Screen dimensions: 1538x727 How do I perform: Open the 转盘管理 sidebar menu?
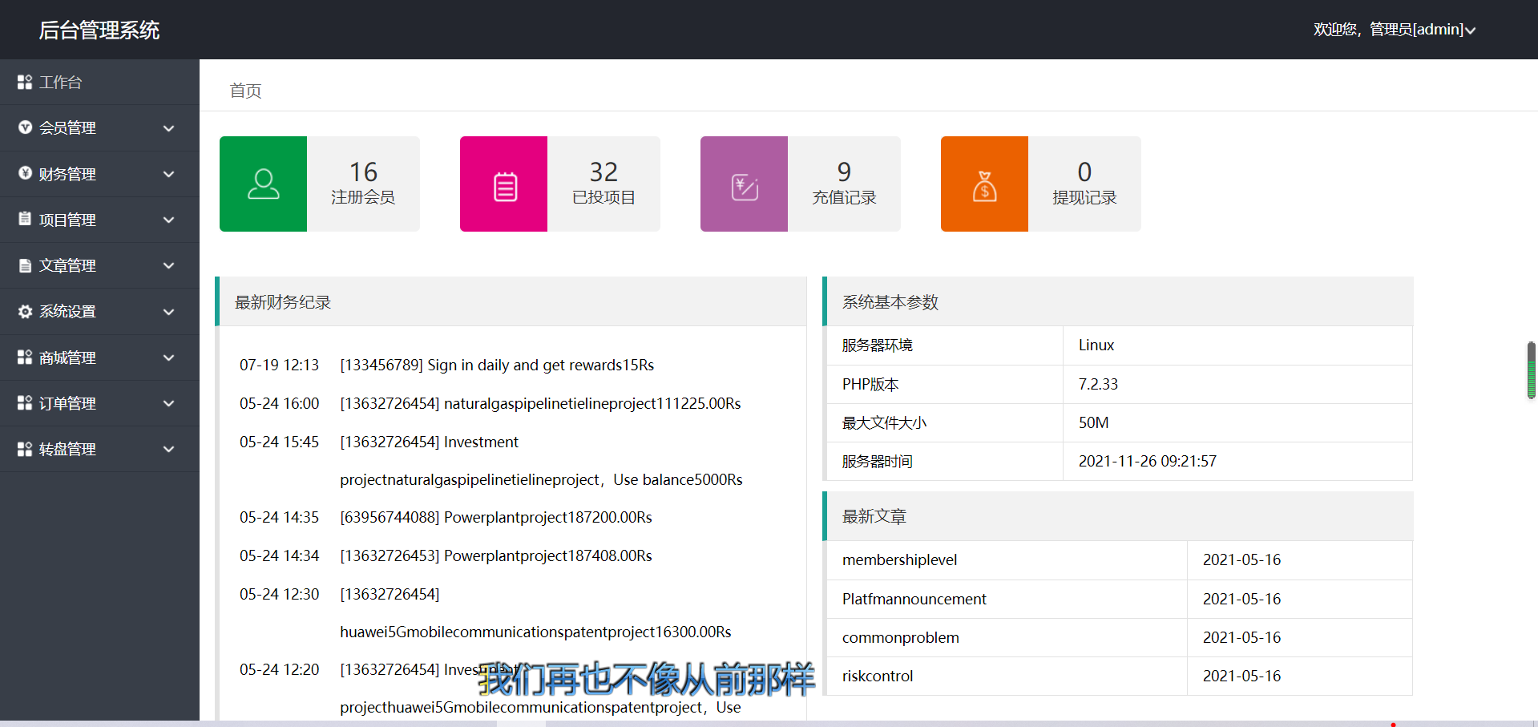(x=68, y=450)
